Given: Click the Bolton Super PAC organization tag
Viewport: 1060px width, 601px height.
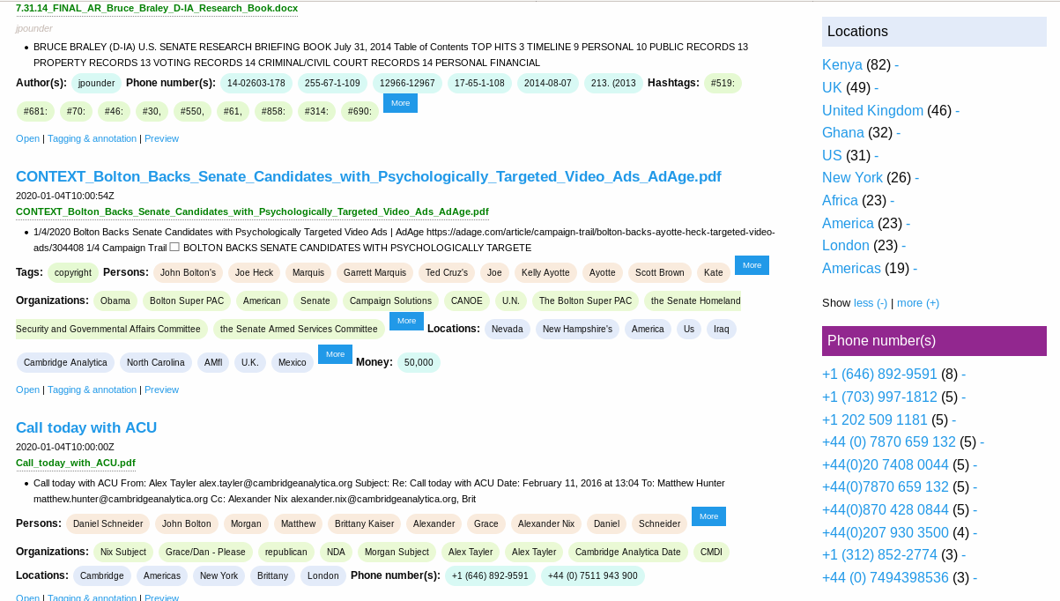Looking at the screenshot, I should 187,301.
